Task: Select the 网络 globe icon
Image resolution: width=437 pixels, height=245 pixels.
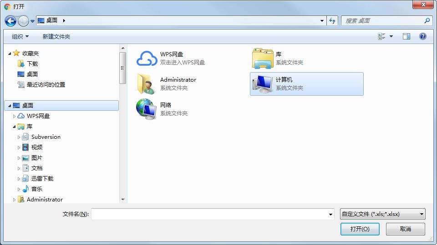Action: [x=146, y=109]
